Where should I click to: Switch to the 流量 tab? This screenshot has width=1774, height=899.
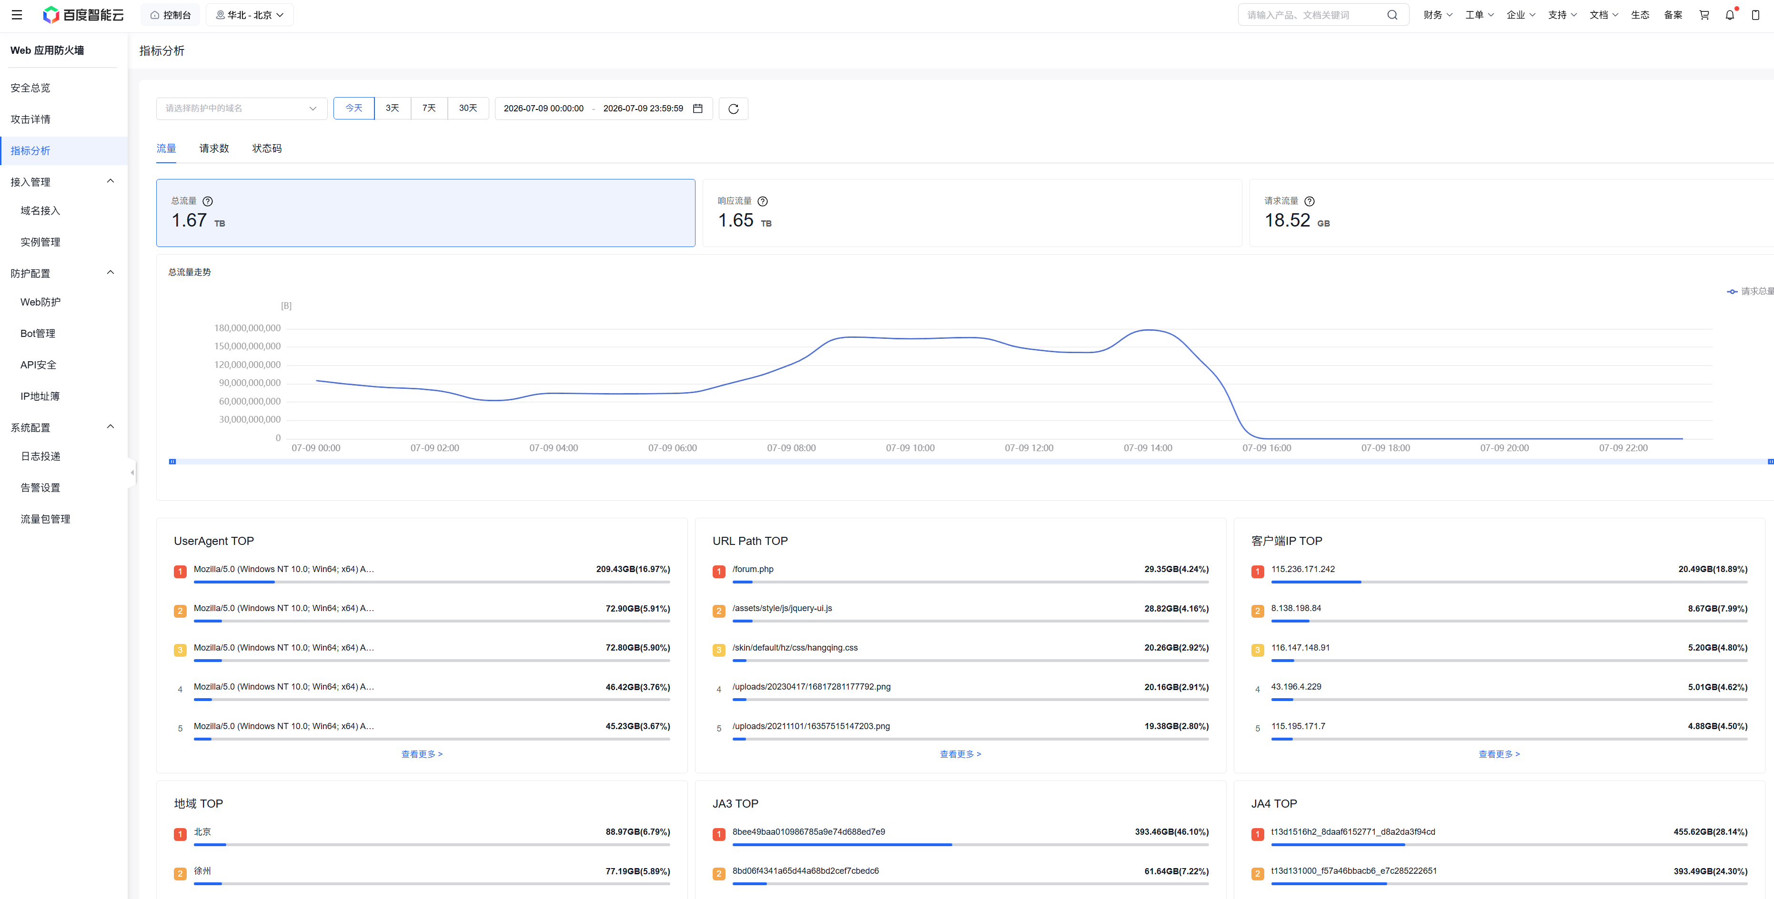pyautogui.click(x=166, y=148)
